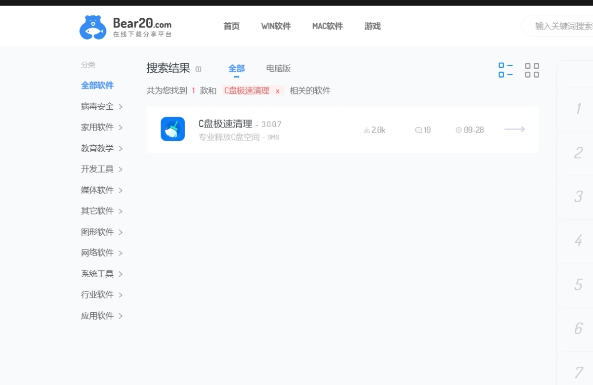Open the 病毒安全 category link
This screenshot has height=385, width=593.
tap(97, 106)
